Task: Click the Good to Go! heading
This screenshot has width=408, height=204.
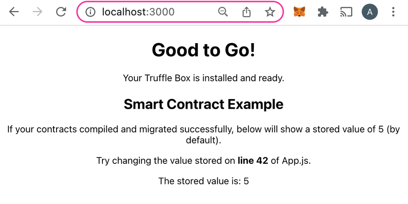Action: (x=204, y=50)
